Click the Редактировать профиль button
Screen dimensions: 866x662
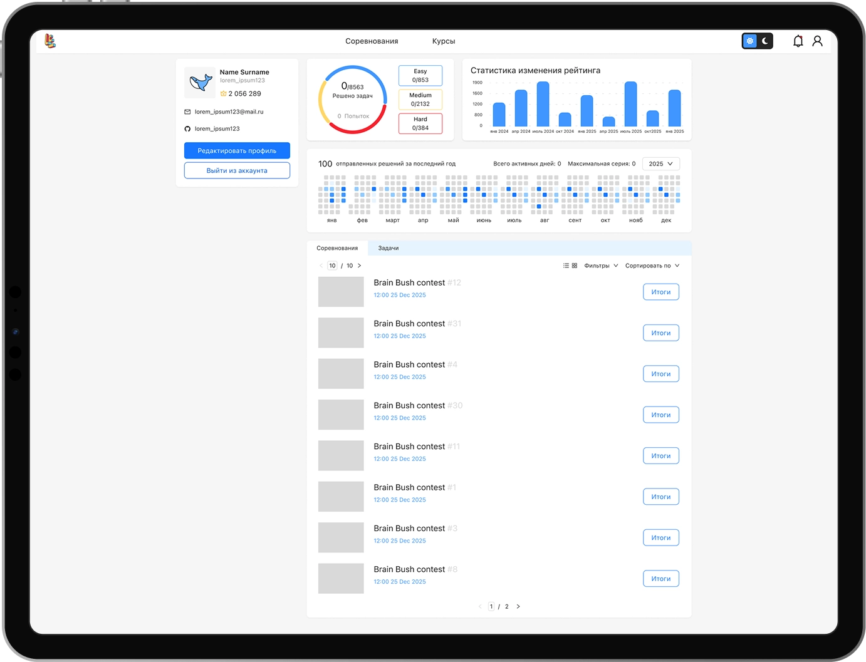[x=237, y=151]
